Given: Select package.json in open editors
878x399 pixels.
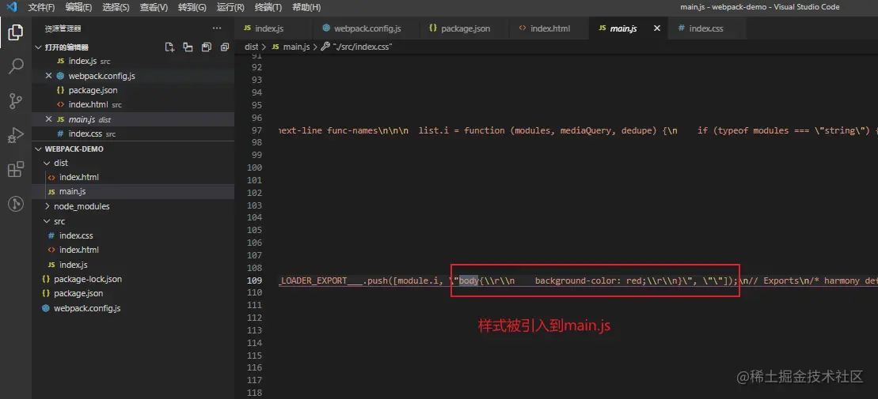Looking at the screenshot, I should tap(133, 91).
